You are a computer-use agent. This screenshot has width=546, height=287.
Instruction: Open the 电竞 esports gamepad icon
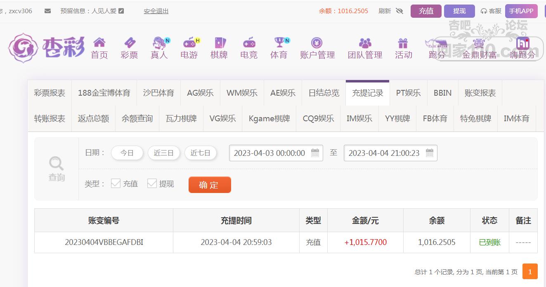[249, 42]
